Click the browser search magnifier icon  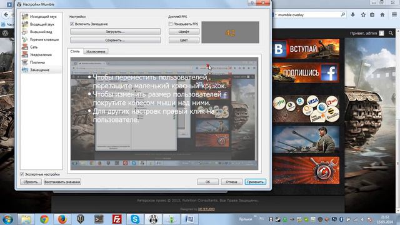[x=343, y=15]
